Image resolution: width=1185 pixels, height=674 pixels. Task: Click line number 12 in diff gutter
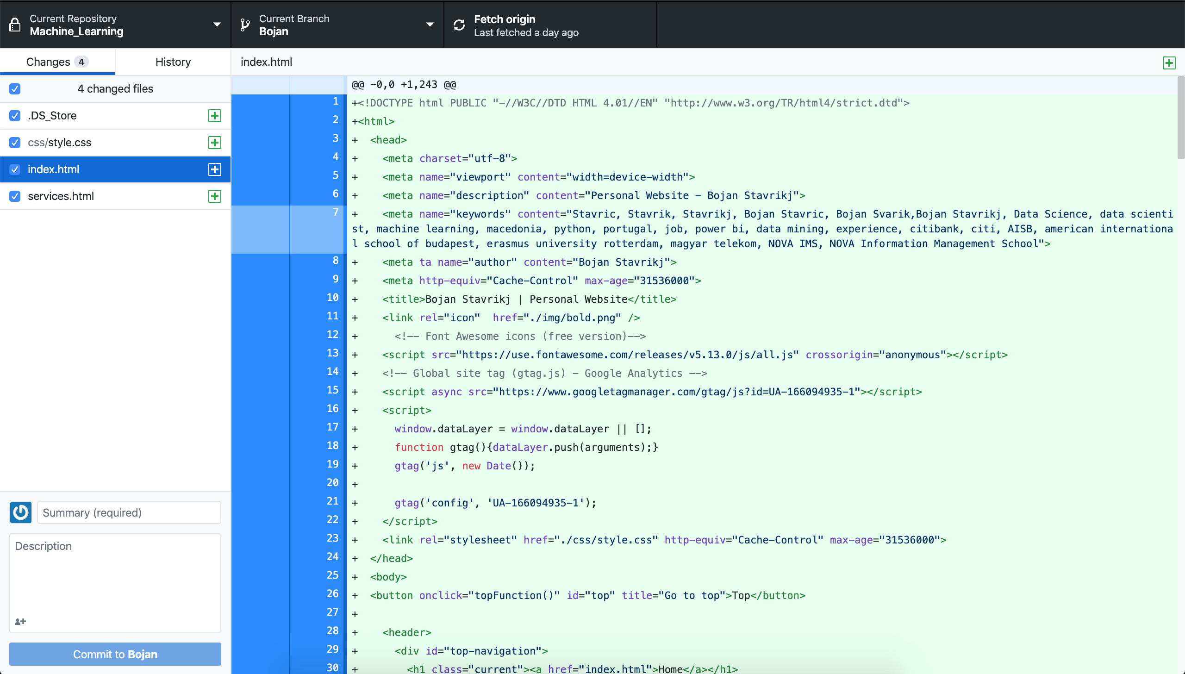coord(333,335)
